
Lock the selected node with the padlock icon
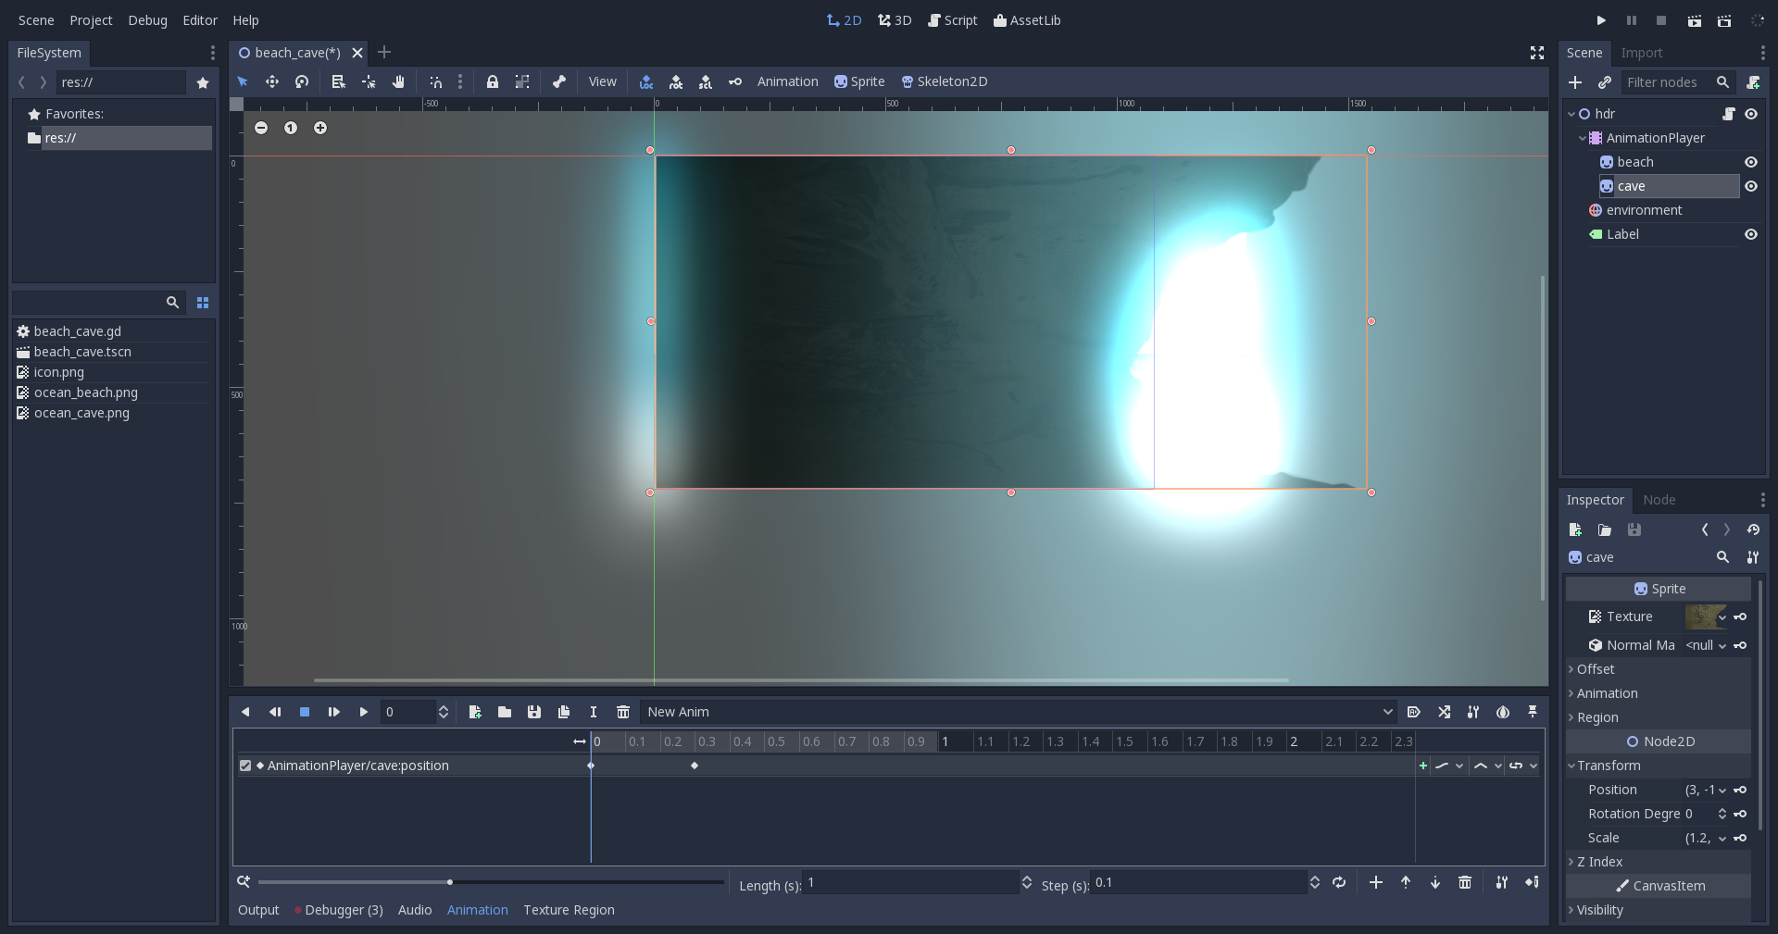tap(493, 81)
